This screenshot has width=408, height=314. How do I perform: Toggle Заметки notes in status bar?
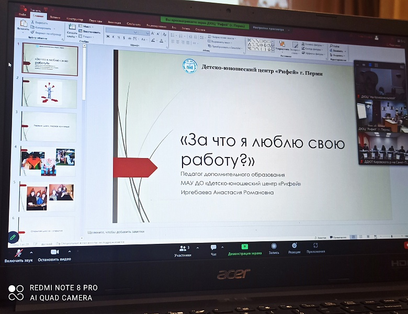coord(321,238)
